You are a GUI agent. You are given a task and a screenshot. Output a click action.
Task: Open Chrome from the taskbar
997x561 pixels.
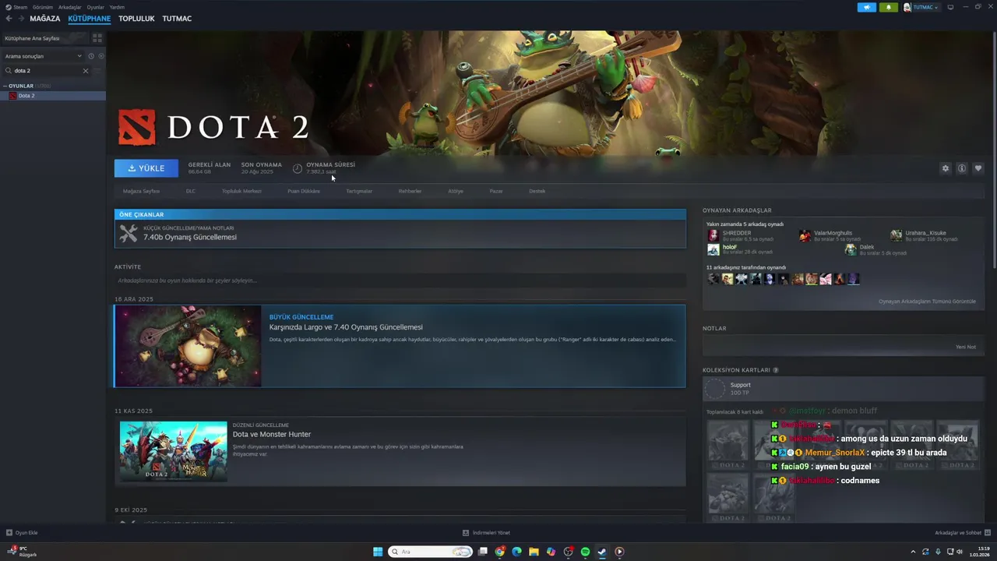pyautogui.click(x=499, y=552)
